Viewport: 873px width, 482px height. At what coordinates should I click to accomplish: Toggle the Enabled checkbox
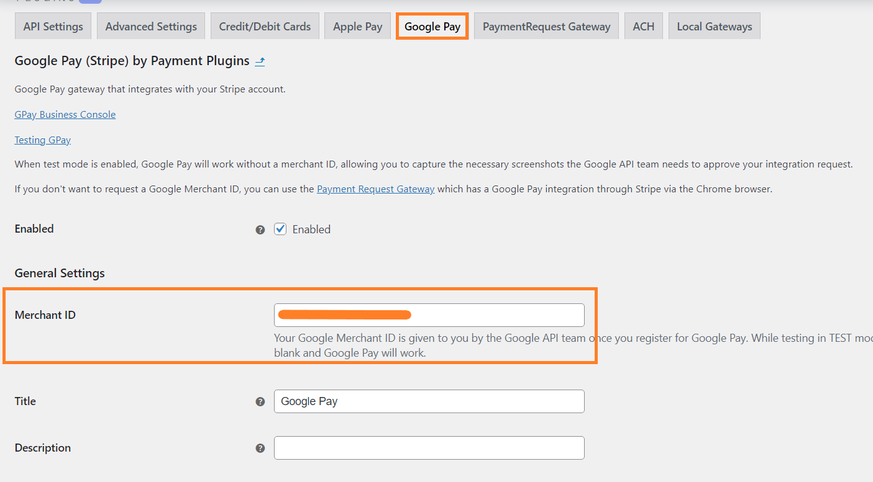[x=280, y=229]
